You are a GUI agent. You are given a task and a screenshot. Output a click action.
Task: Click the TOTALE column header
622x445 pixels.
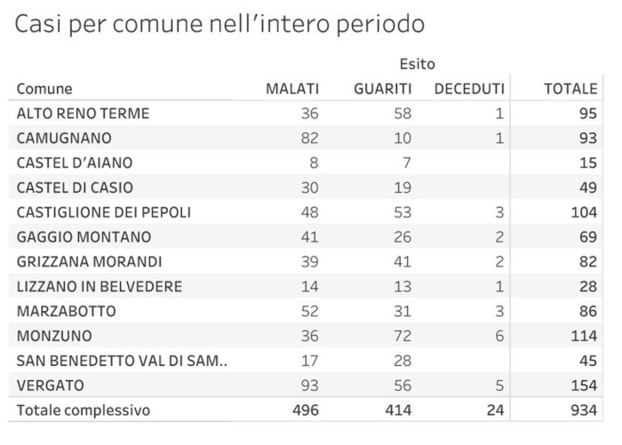(570, 89)
